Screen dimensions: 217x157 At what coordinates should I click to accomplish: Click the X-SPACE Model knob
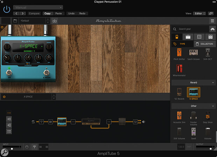pyautogui.click(x=7, y=47)
